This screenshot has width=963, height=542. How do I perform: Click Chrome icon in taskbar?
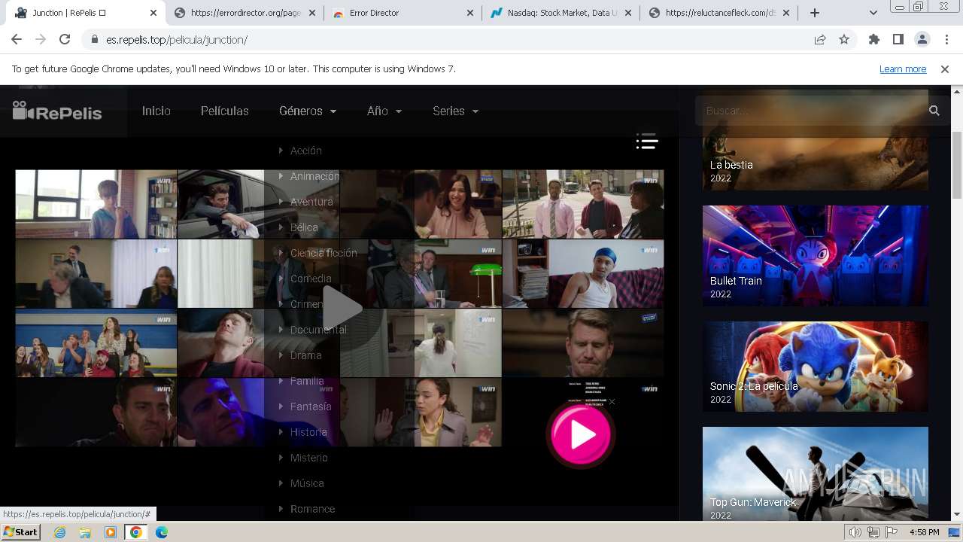[x=135, y=532]
